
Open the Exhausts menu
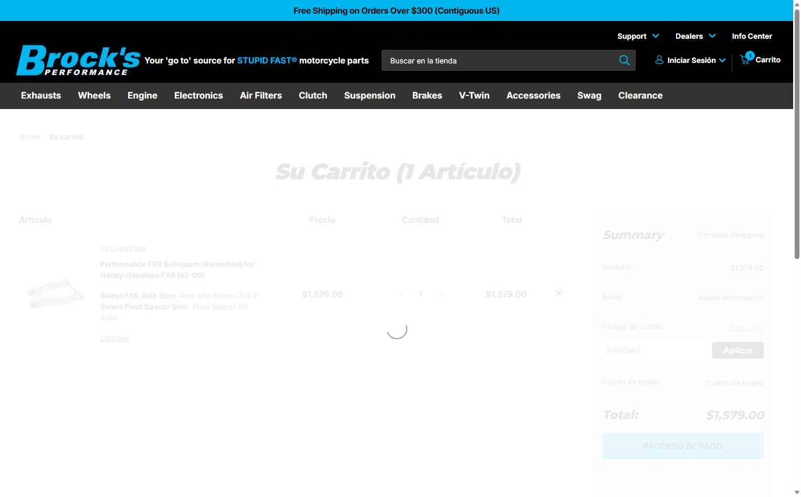41,95
